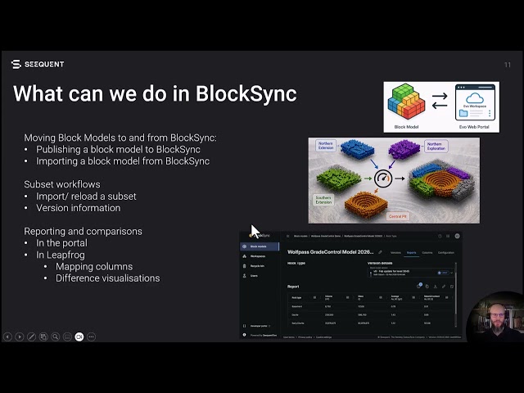Viewport: 524px width, 393px height.
Task: Open the pen and laser pointer tools
Action: point(31,337)
